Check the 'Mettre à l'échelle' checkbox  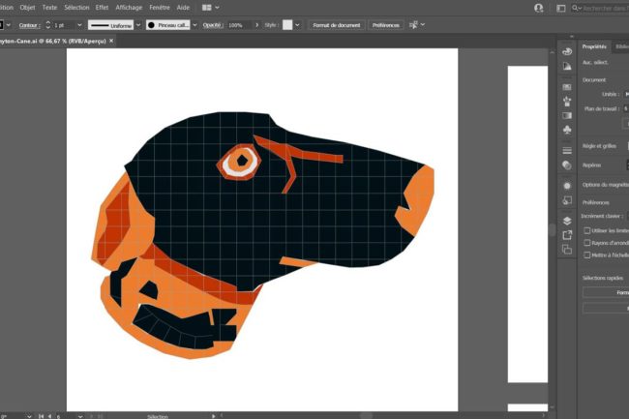(587, 255)
